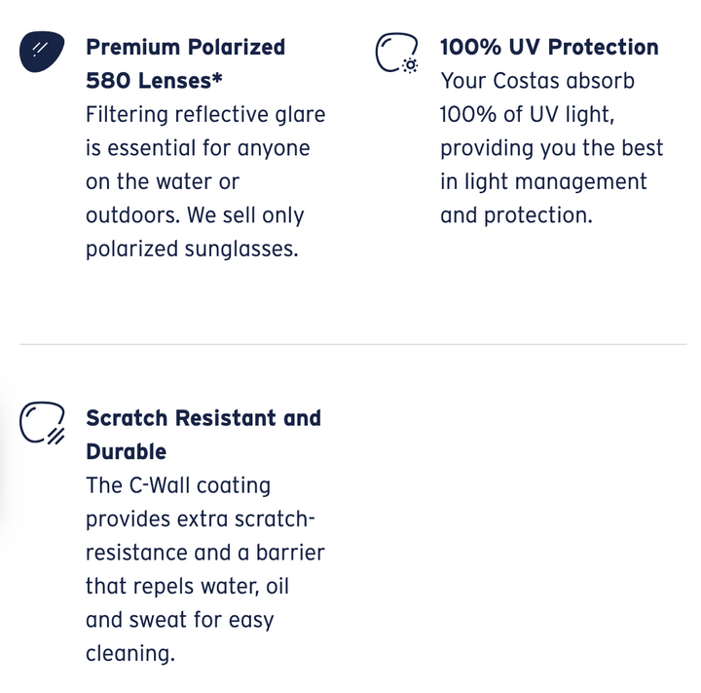Click the horizontal divider line between sections

[352, 344]
